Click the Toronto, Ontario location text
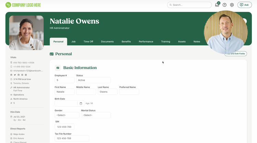The width and height of the screenshot is (257, 143). pos(21,83)
